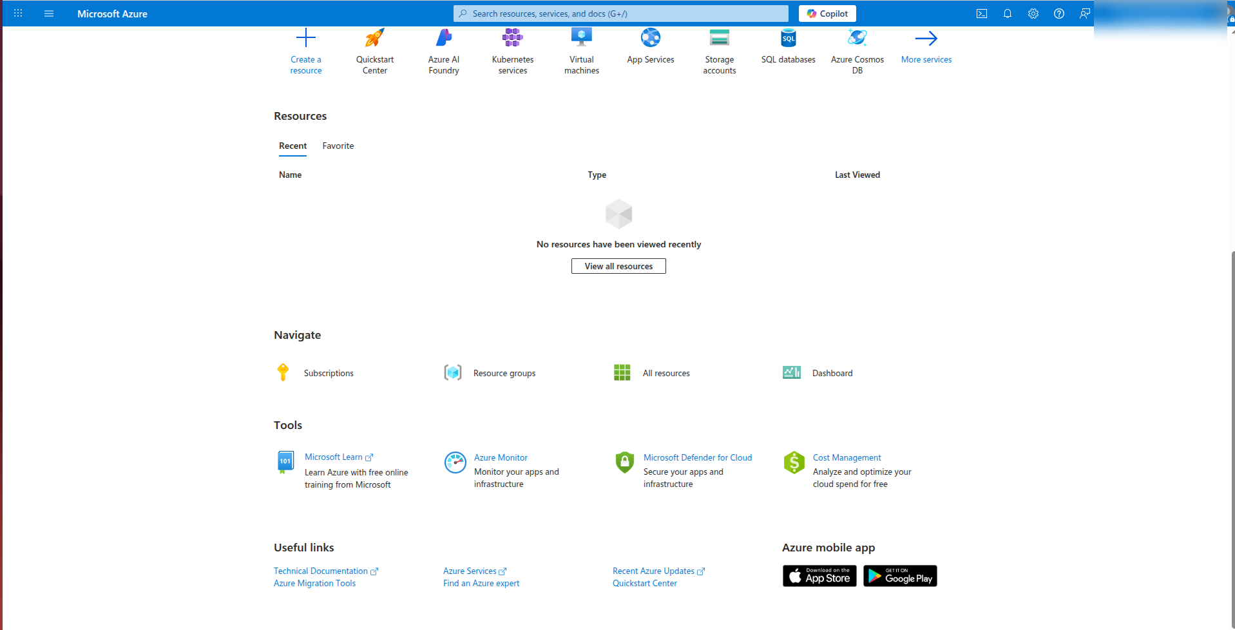Click the Dashboard chart icon

792,372
